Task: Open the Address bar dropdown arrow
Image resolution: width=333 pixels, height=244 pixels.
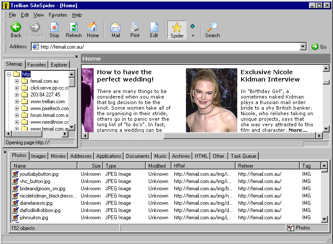Action: [303, 46]
